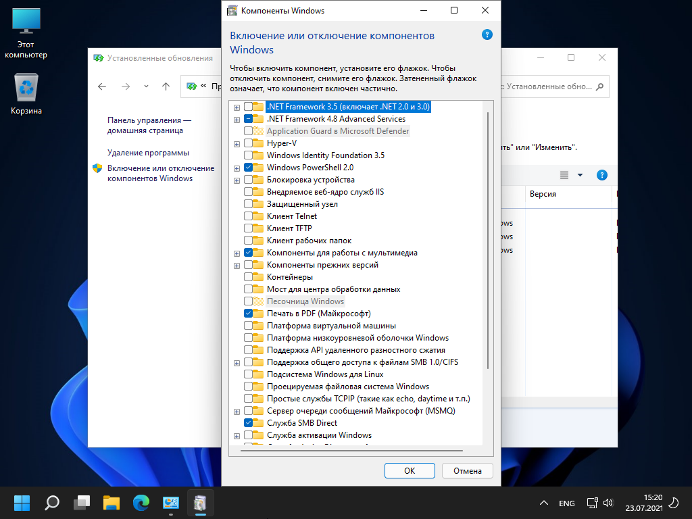
Task: Click the blue help icon in Windows Features dialog
Action: click(487, 35)
